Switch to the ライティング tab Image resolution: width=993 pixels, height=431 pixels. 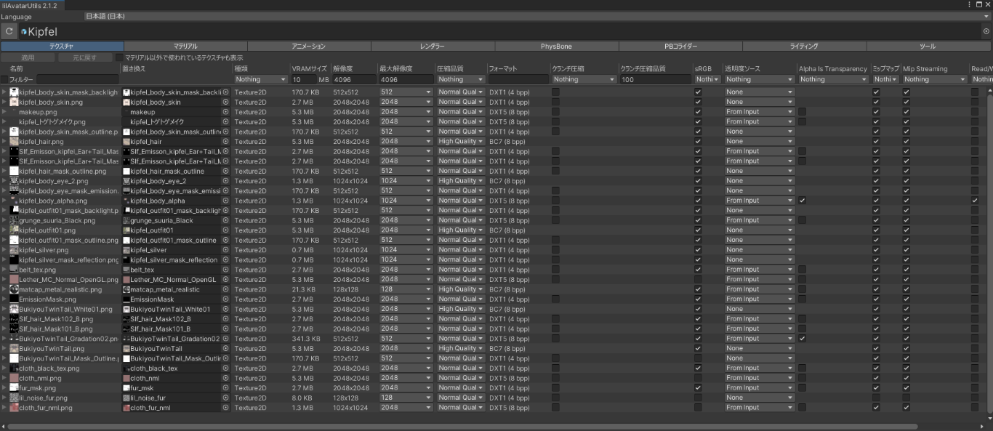pos(804,46)
